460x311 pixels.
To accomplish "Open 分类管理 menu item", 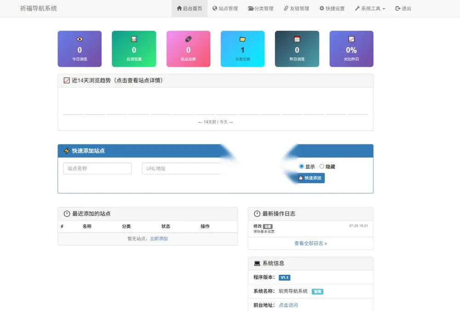I will point(260,8).
